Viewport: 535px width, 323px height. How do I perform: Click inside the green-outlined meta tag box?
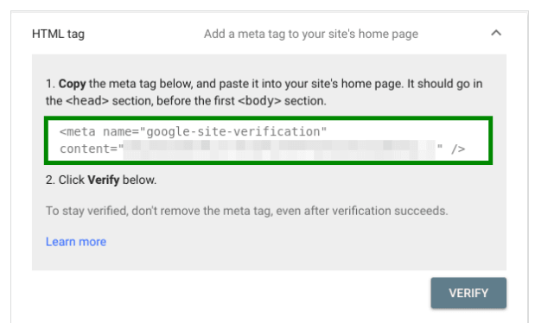(x=268, y=141)
